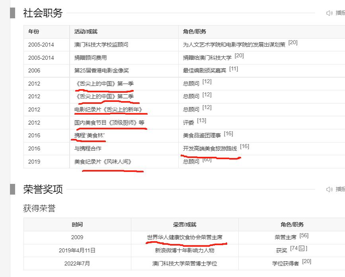The width and height of the screenshot is (345, 277).
Task: Click the 荣誉奖项 section heading
Action: click(x=43, y=189)
